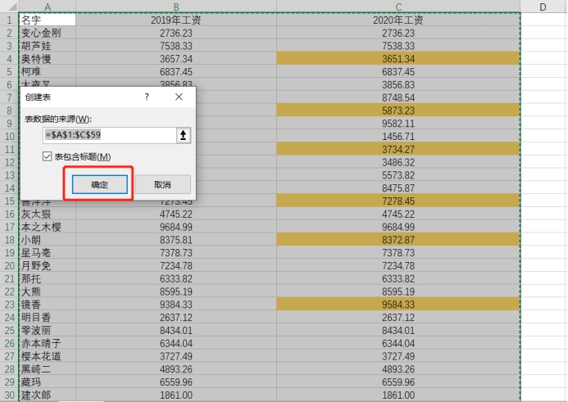Click the select-all corner triangle
Viewport: 568px width, 402px height.
[x=9, y=7]
